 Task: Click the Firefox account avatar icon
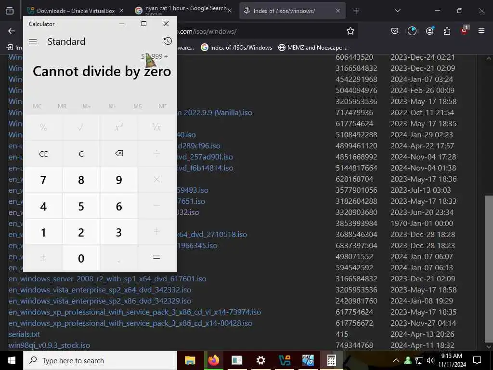(429, 31)
